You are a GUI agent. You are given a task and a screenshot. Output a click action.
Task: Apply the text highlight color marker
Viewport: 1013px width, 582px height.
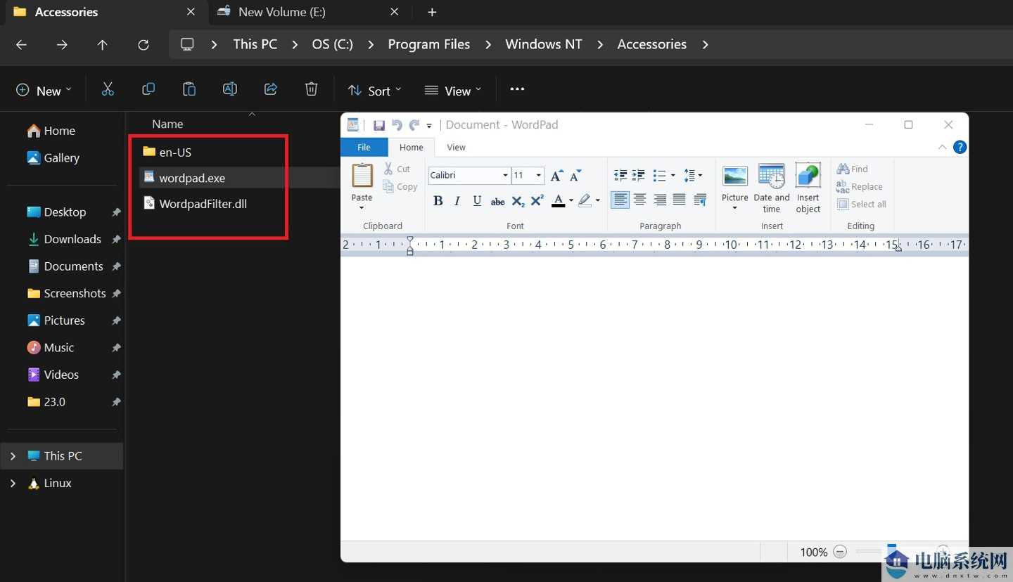tap(585, 201)
